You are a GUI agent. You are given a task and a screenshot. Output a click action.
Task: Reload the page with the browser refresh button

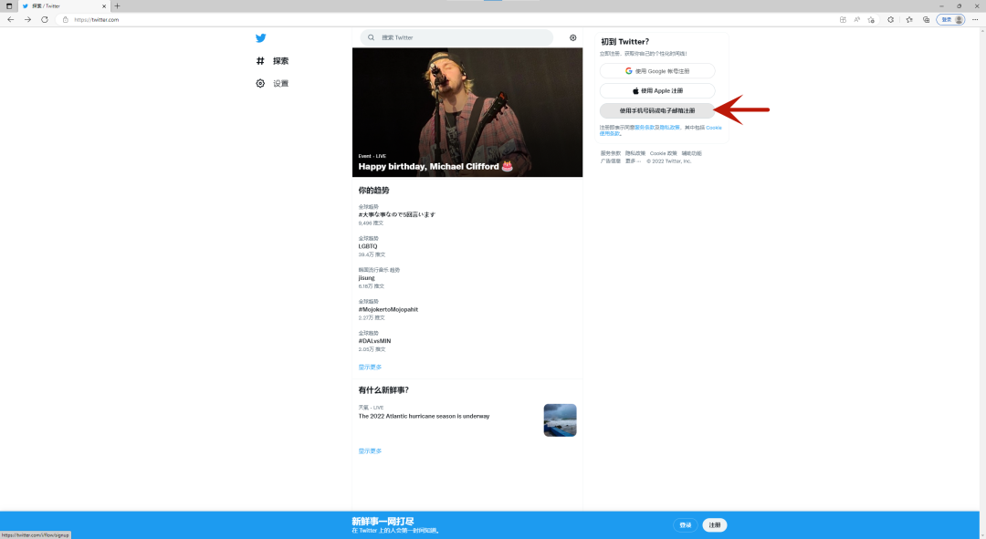[44, 19]
